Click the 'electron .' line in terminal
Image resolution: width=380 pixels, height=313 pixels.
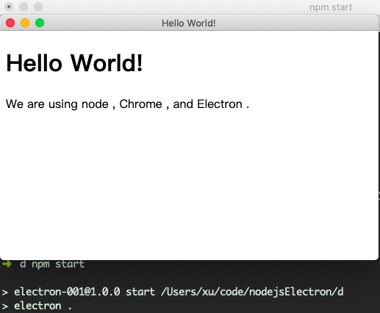[43, 306]
